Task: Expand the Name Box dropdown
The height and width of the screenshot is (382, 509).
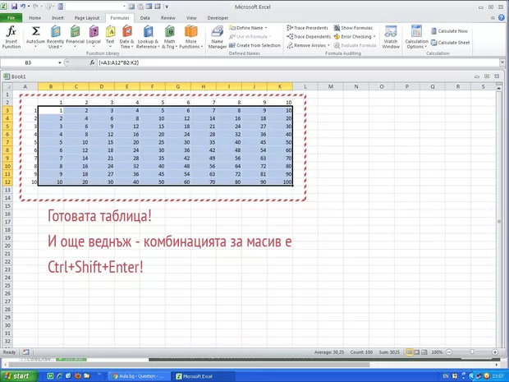Action: (x=60, y=62)
